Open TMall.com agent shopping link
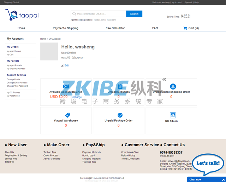 (111, 20)
